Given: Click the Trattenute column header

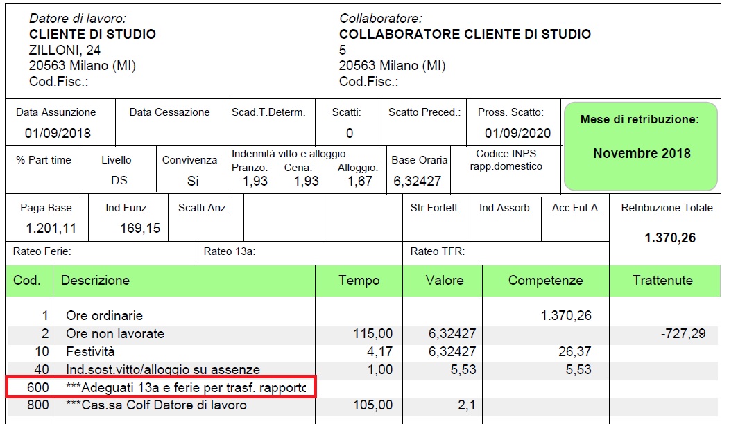Looking at the screenshot, I should pos(662,281).
